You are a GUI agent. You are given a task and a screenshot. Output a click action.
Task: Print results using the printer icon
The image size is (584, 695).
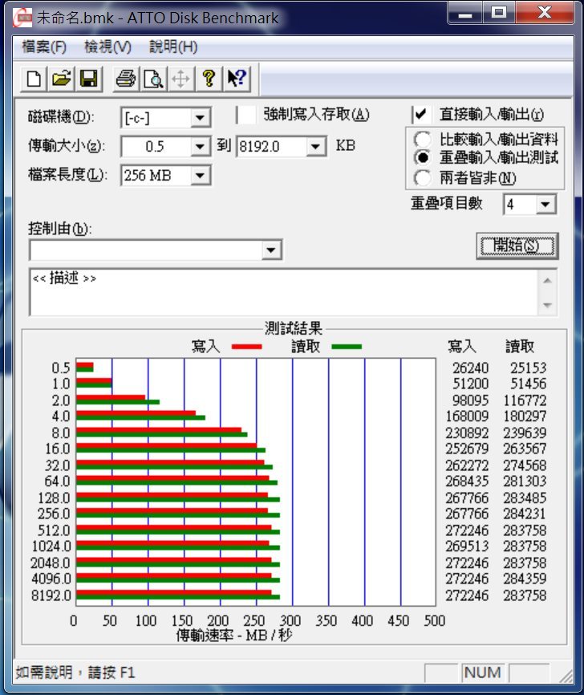coord(126,79)
